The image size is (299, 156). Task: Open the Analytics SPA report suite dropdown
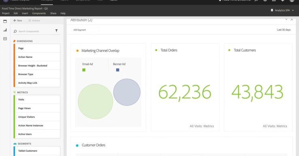click(282, 10)
